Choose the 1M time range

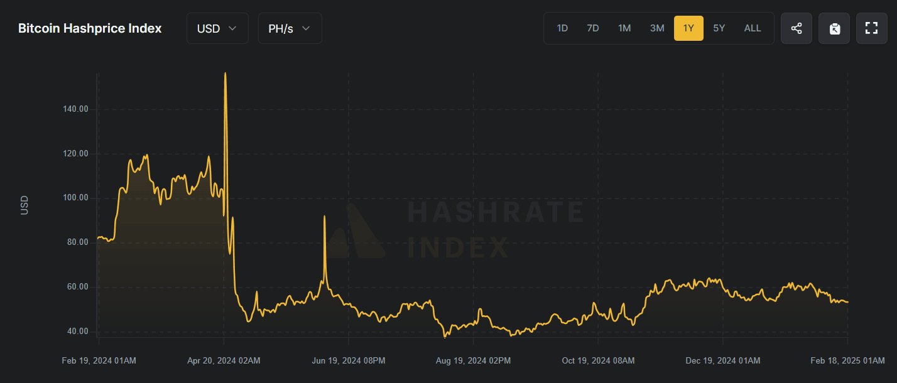point(624,28)
